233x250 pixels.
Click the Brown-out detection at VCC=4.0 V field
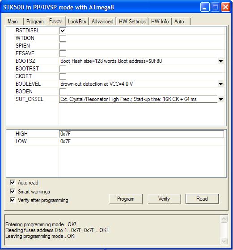(138, 84)
